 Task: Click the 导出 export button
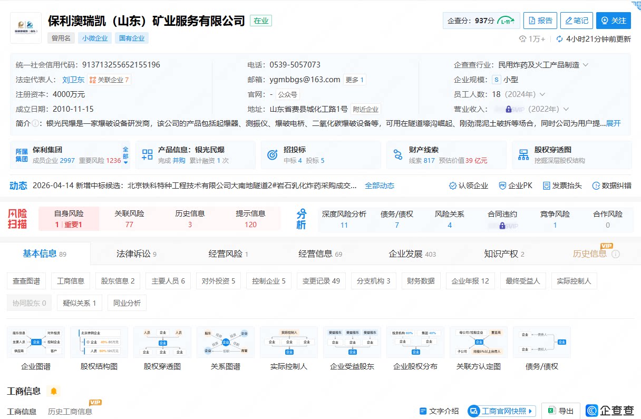pos(561,411)
